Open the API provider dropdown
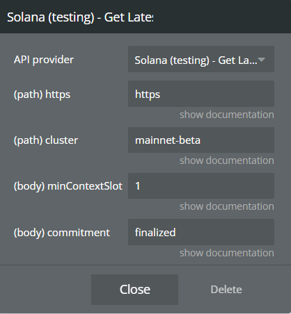This screenshot has width=291, height=314. (201, 59)
